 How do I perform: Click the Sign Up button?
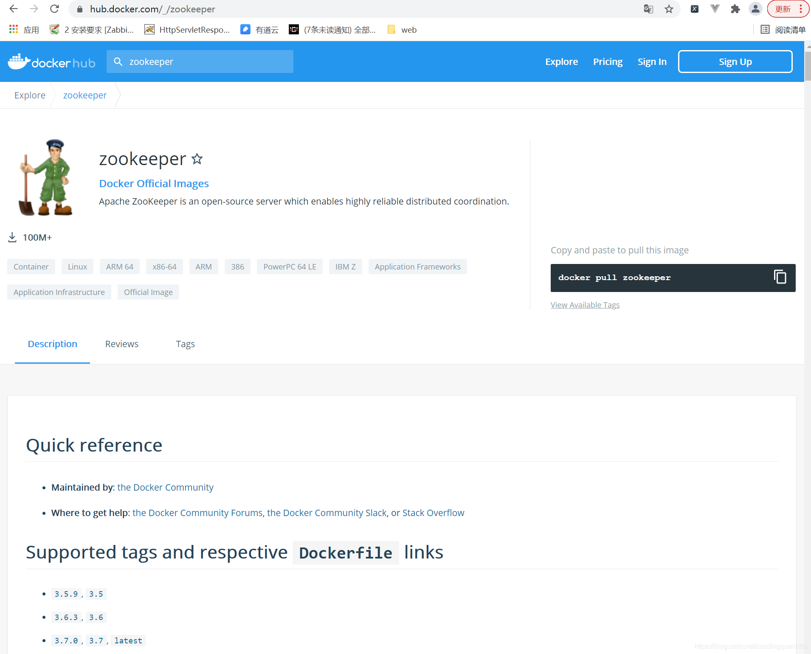coord(735,62)
